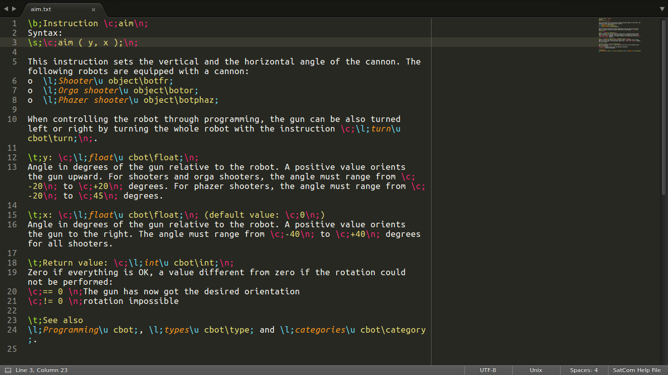This screenshot has height=375, width=668.
Task: Click the previous-tab arrow icon
Action: pos(5,9)
